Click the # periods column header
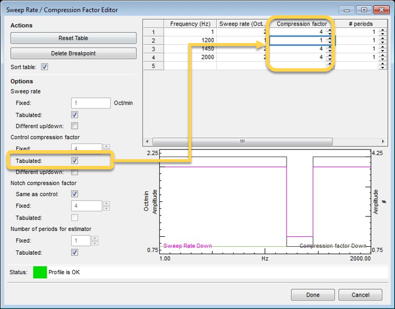Image resolution: width=395 pixels, height=309 pixels. (x=360, y=24)
